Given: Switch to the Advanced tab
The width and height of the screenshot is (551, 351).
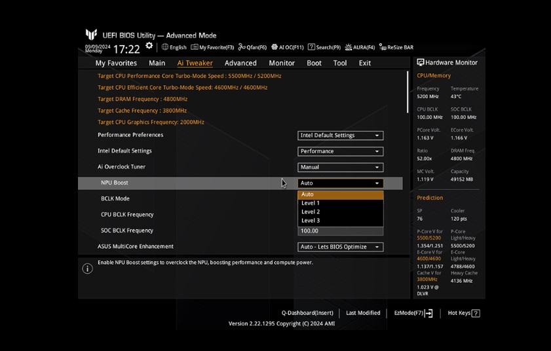Looking at the screenshot, I should pos(240,63).
